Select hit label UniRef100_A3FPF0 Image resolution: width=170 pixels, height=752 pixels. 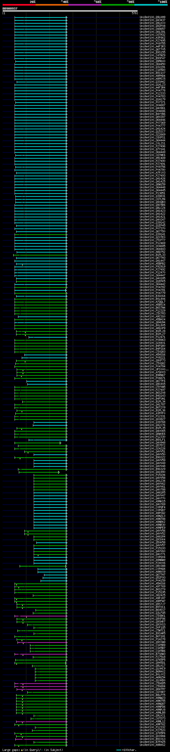pos(152,413)
